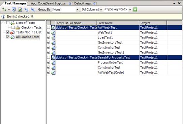The height and width of the screenshot is (124, 183).
Task: Uncheck the AWWebTestCoded checkbox
Action: pos(49,72)
